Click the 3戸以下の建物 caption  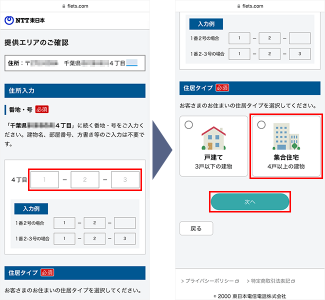point(213,166)
